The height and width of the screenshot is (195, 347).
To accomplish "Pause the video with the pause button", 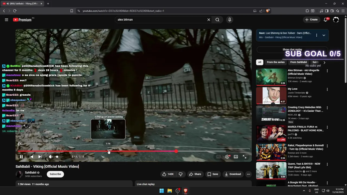I will 21,157.
